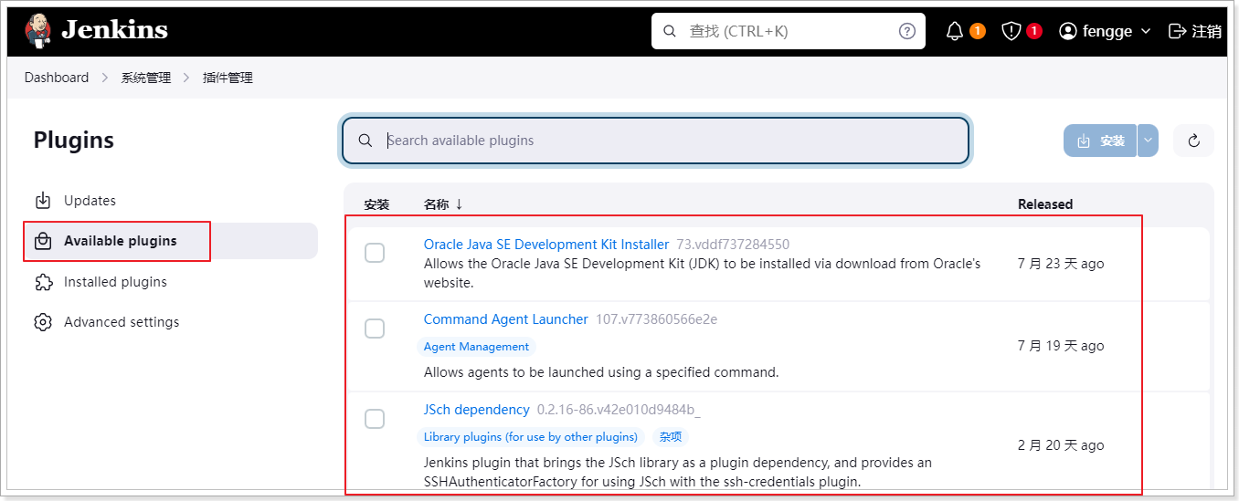Image resolution: width=1239 pixels, height=501 pixels.
Task: Click version 107.v773860566e2e text
Action: [656, 319]
